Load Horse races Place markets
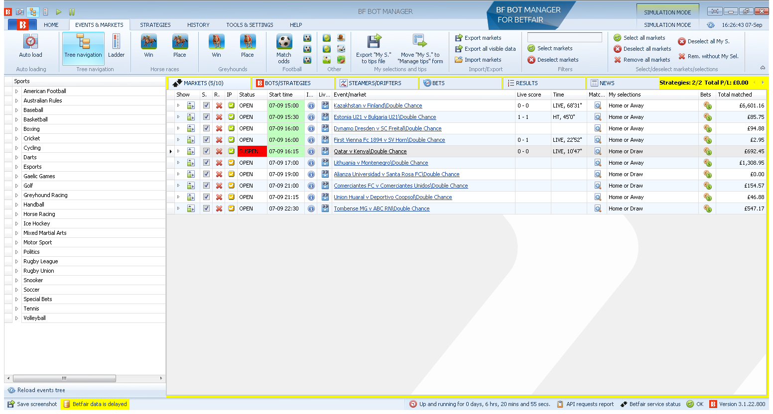This screenshot has width=773, height=414. 180,46
